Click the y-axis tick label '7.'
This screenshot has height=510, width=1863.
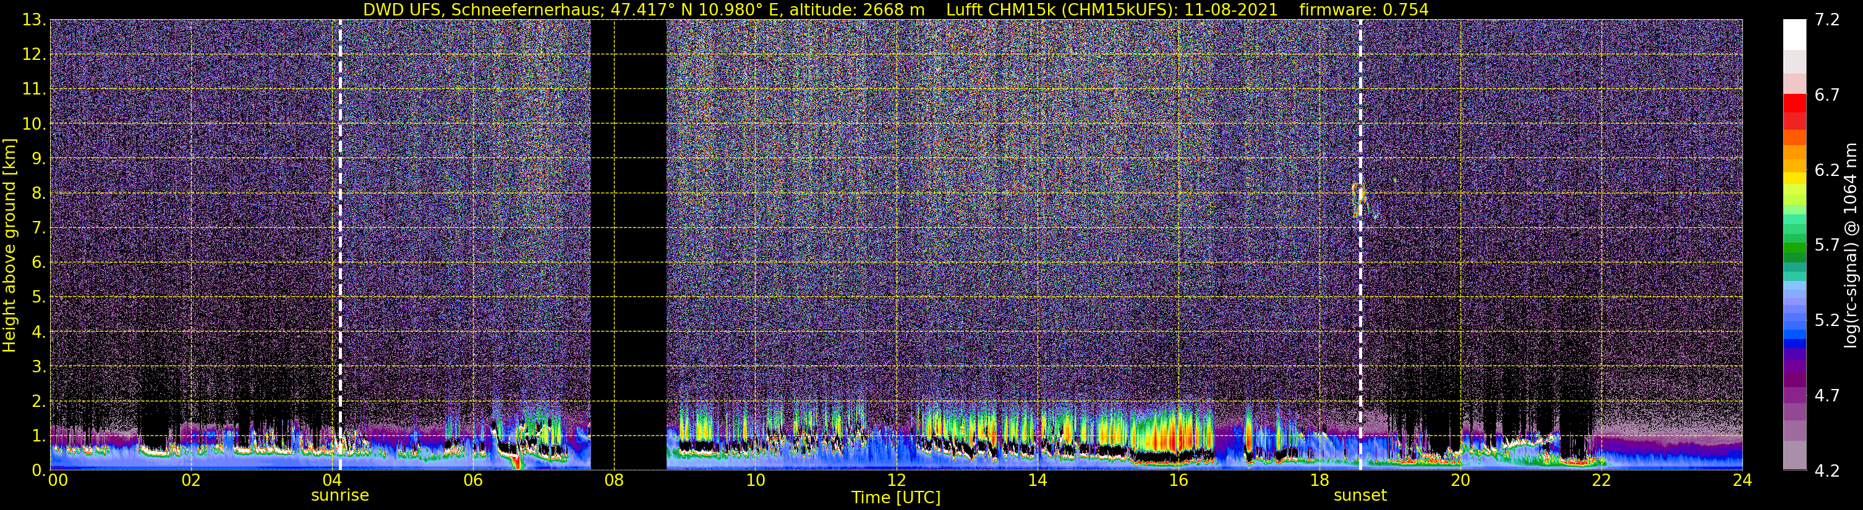38,228
